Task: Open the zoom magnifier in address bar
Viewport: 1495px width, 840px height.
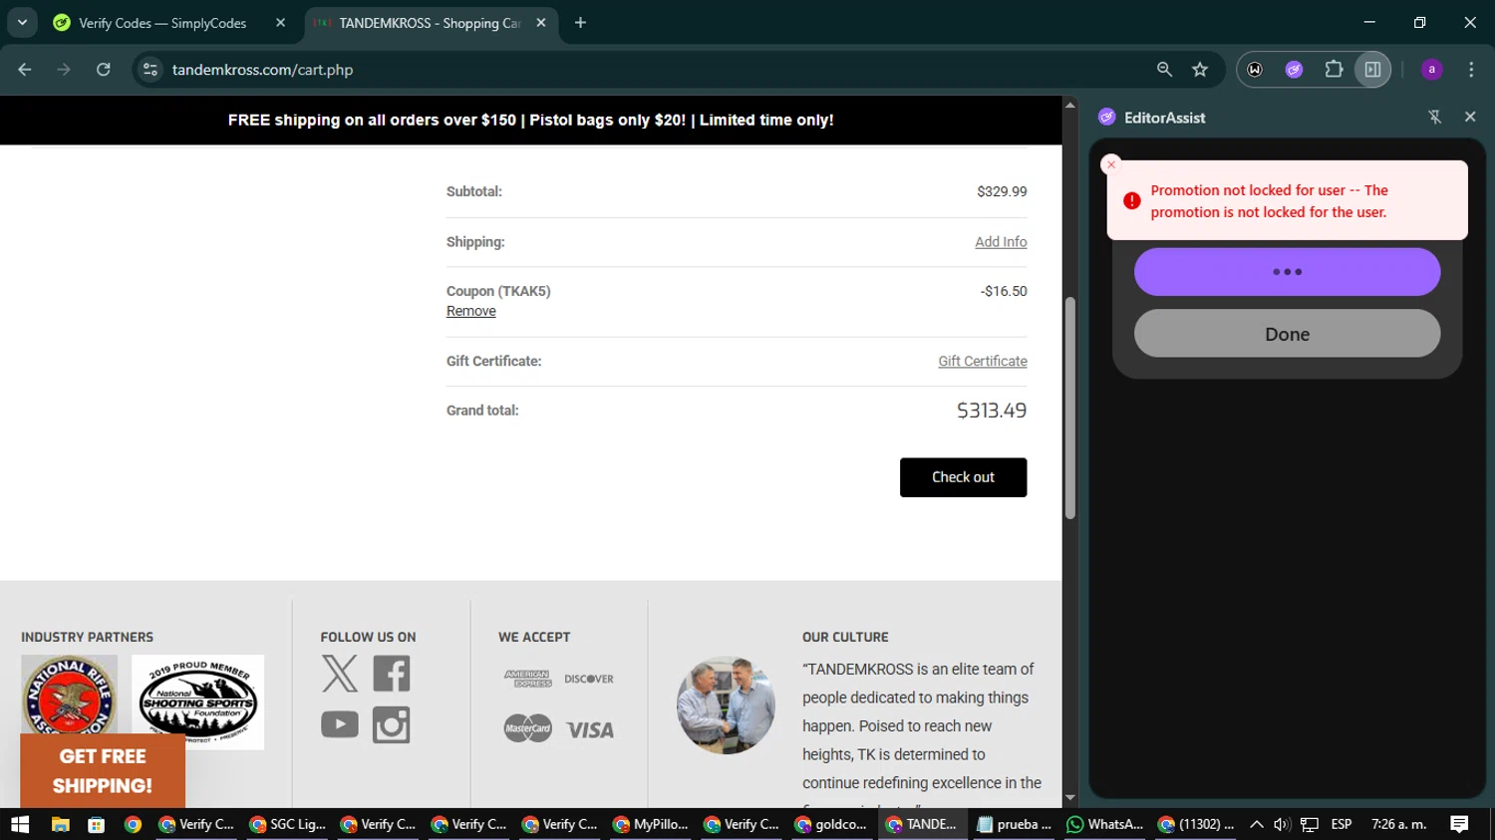Action: [x=1164, y=70]
